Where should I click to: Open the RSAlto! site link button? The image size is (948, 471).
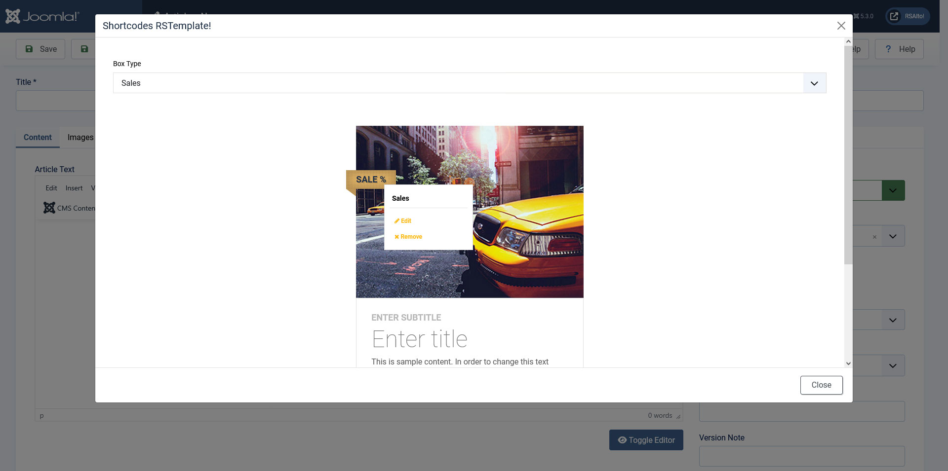point(908,16)
